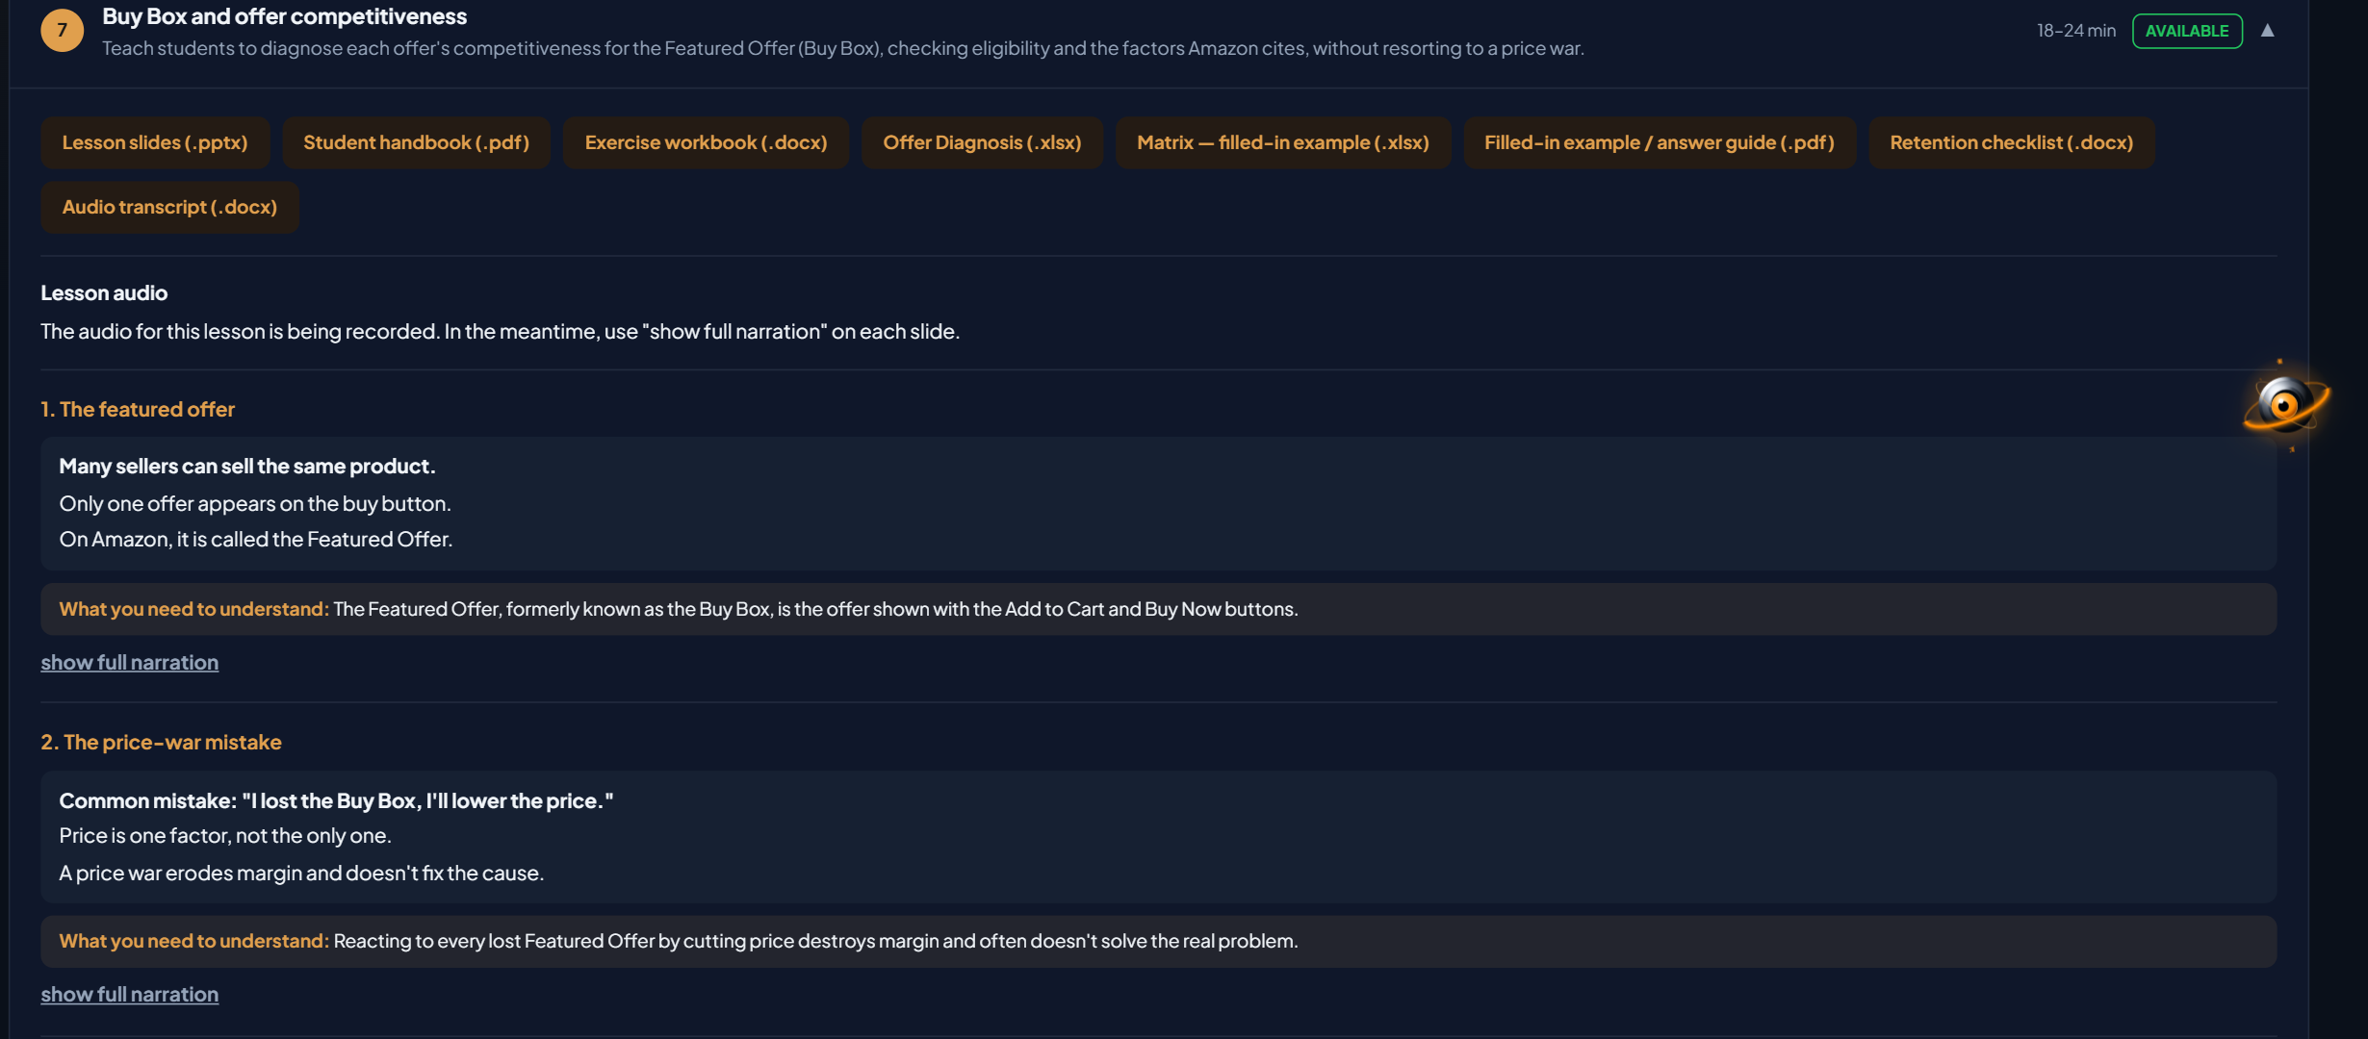Collapse lesson 7 with the up arrow
This screenshot has width=2368, height=1039.
(x=2267, y=31)
